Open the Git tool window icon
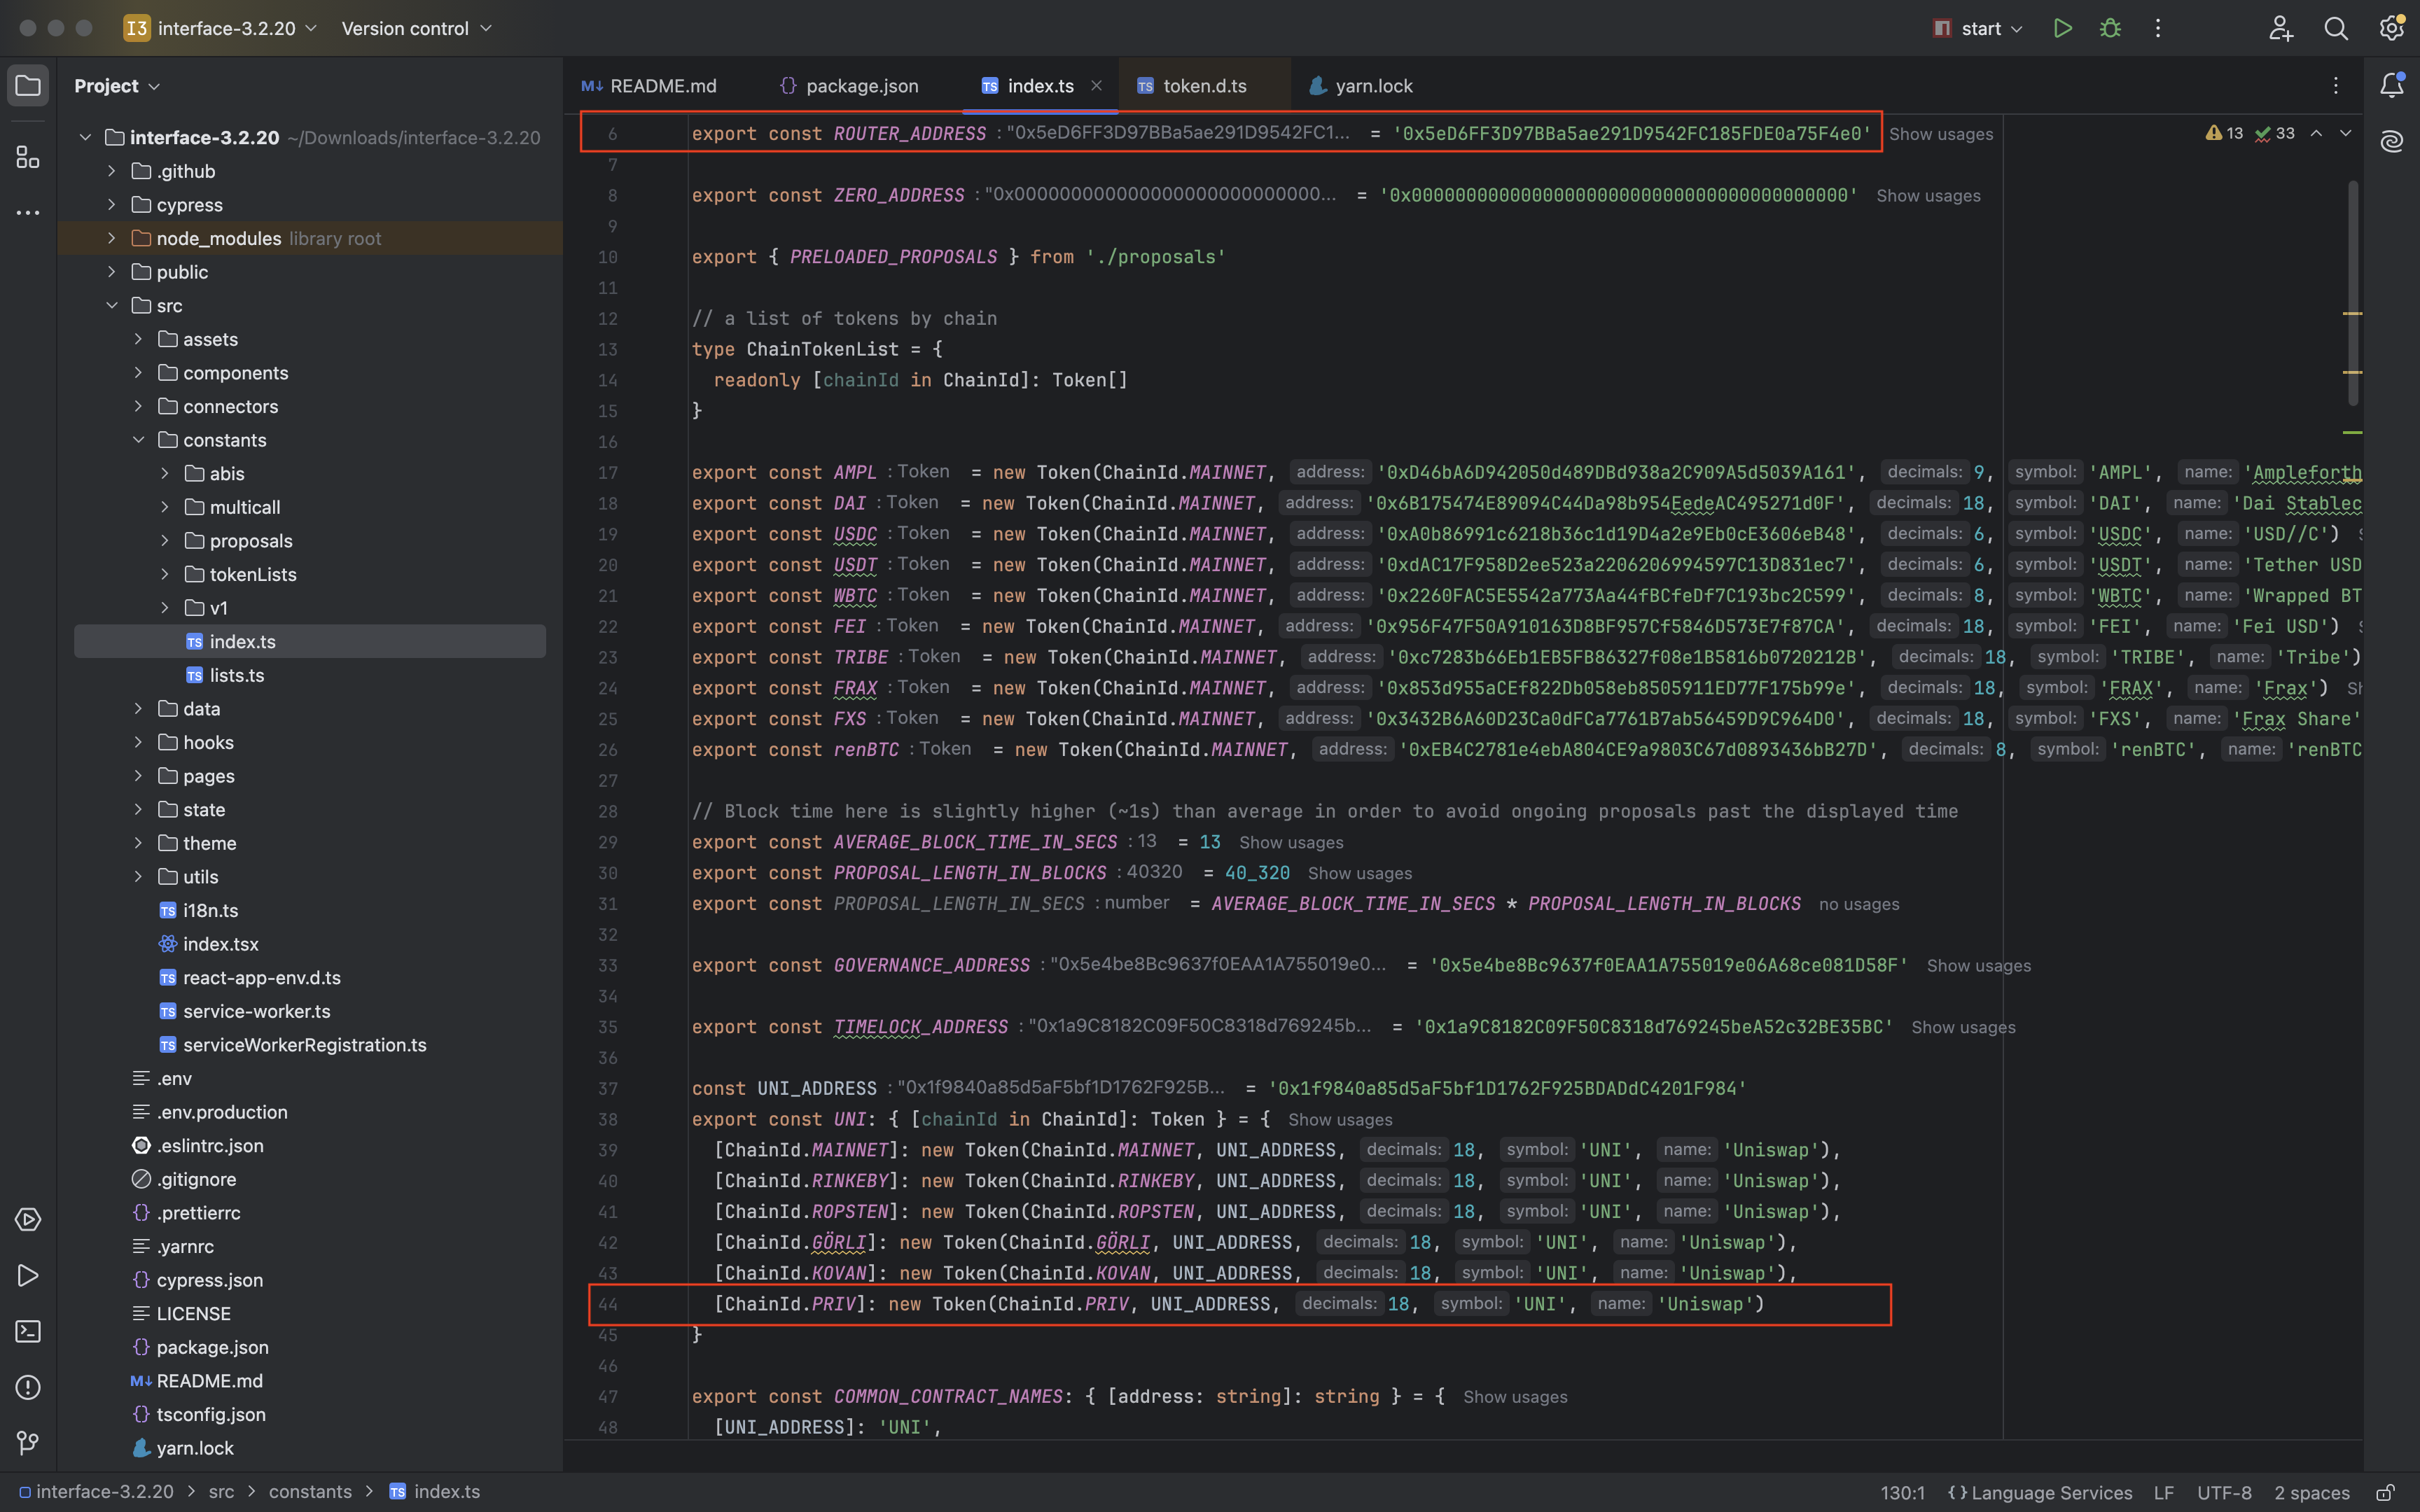Image resolution: width=2420 pixels, height=1512 pixels. [28, 1443]
